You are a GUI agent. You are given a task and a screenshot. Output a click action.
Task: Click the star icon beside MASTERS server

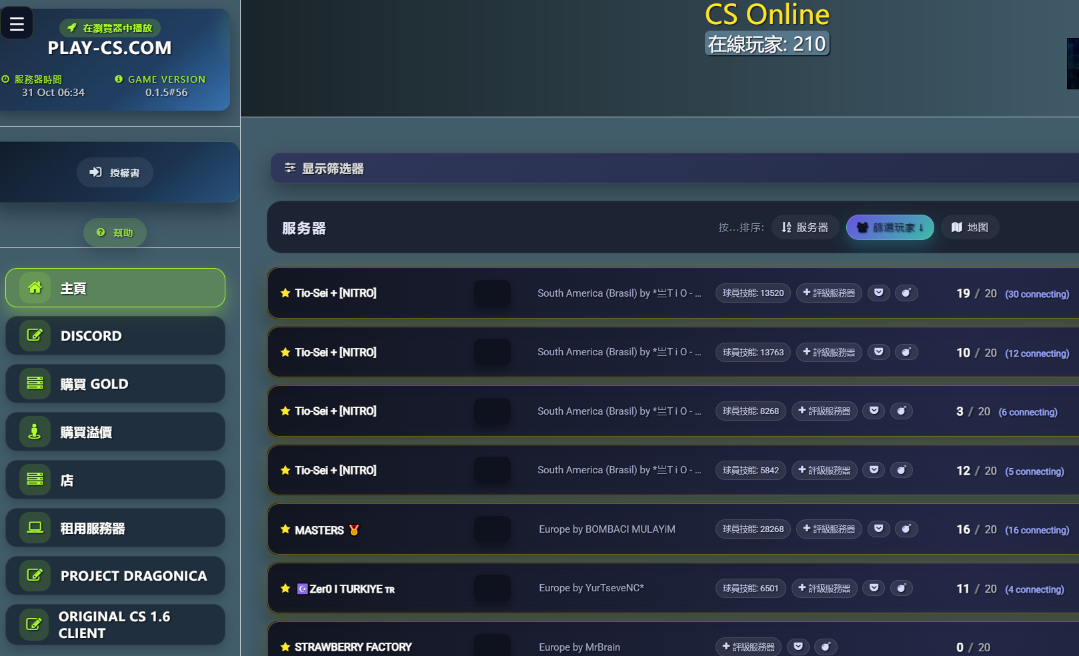(x=285, y=529)
